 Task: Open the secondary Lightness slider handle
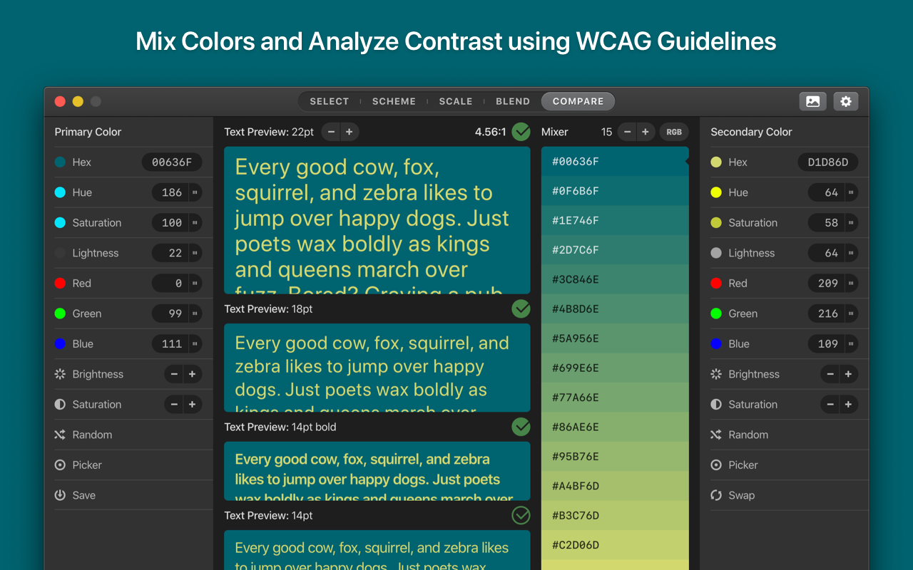(851, 253)
